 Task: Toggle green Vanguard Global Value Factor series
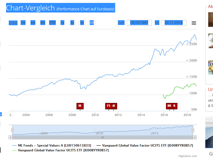(61, 150)
